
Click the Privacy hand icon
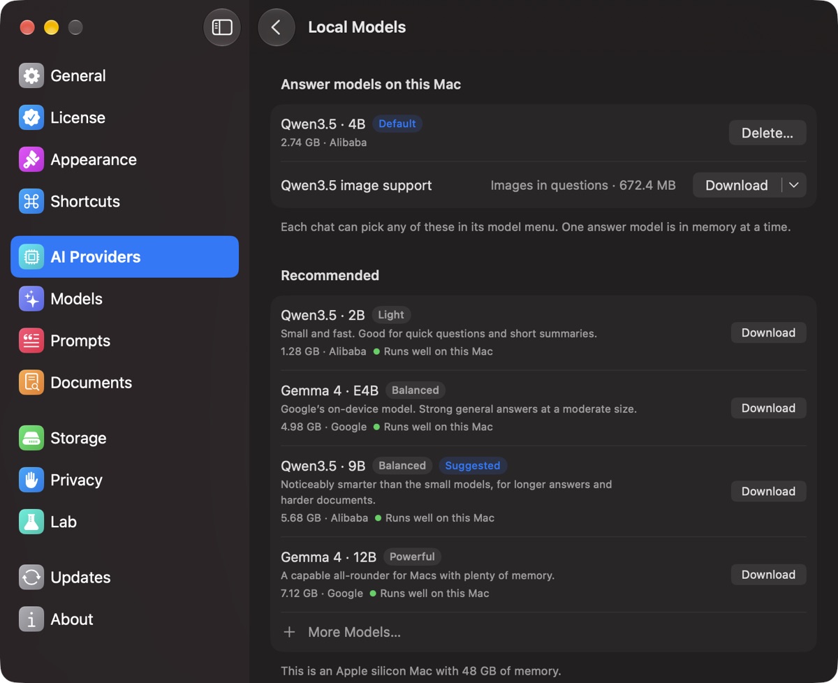point(31,480)
